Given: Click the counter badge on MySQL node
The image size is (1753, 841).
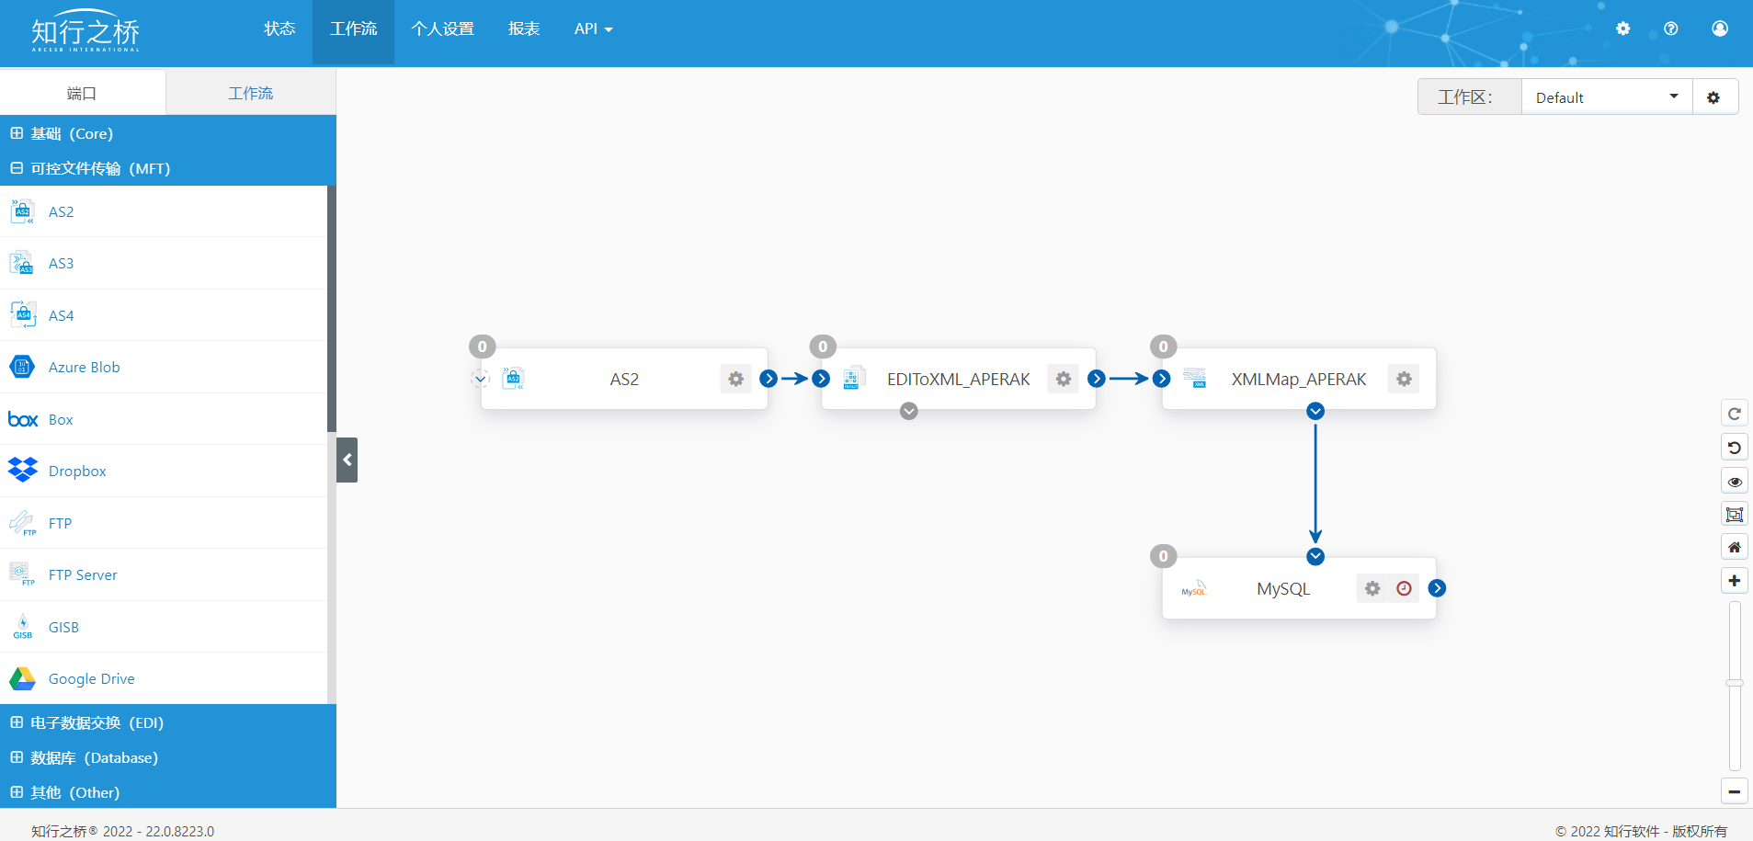Looking at the screenshot, I should 1163,556.
